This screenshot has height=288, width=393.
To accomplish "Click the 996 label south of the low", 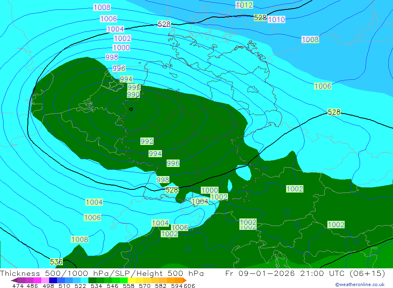I will (173, 163).
